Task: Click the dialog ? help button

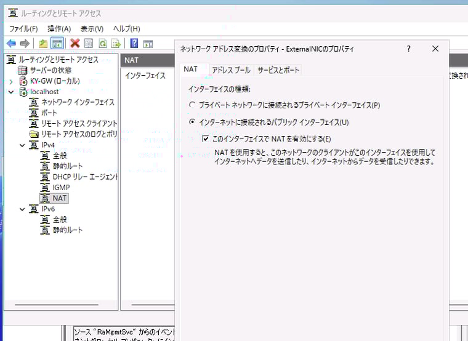Action: click(409, 49)
